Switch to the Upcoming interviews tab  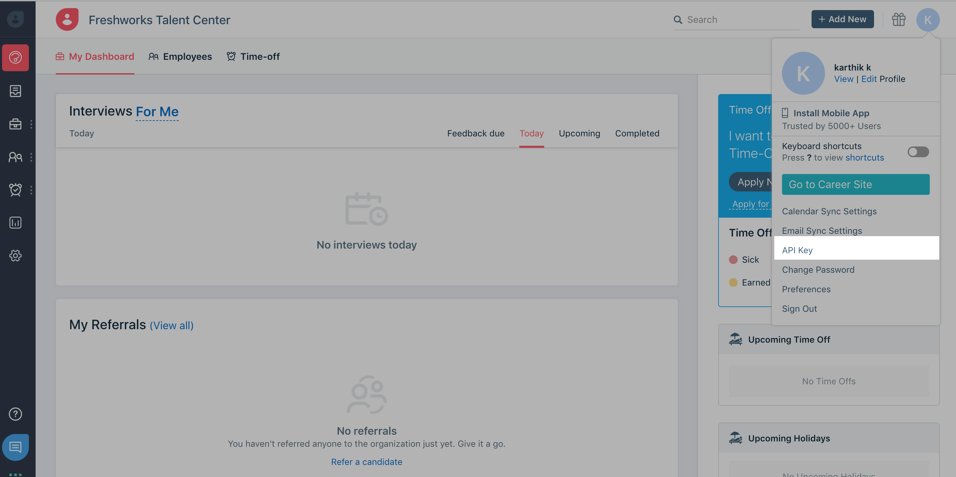[x=579, y=133]
